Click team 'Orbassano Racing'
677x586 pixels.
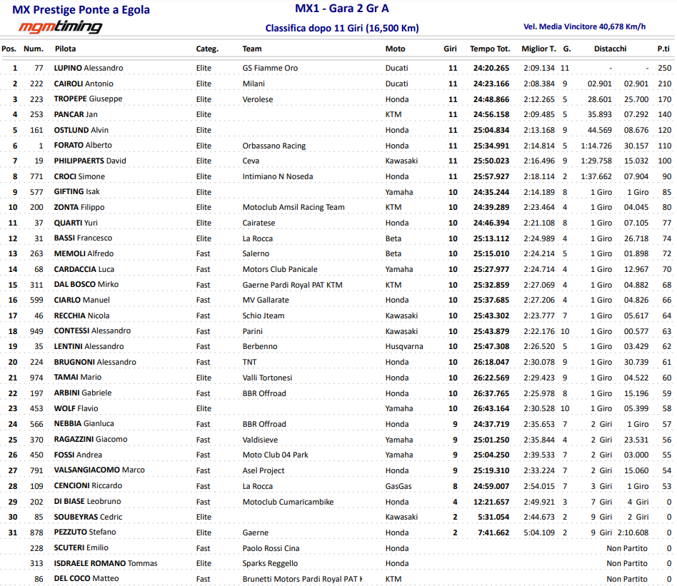point(274,146)
